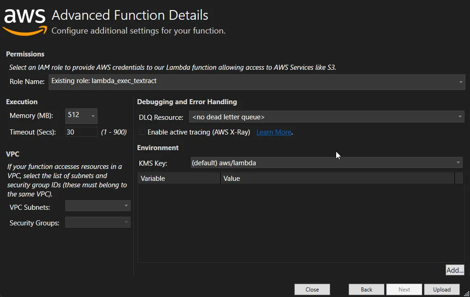Click the Timeout (Secs) input field
This screenshot has height=297, width=470.
click(x=81, y=132)
